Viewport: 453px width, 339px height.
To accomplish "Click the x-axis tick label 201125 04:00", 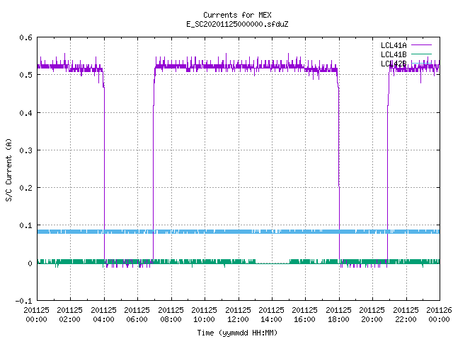I will (x=103, y=314).
